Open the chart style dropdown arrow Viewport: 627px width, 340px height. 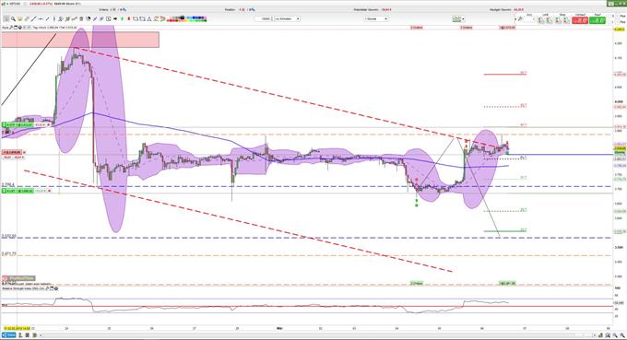463,18
